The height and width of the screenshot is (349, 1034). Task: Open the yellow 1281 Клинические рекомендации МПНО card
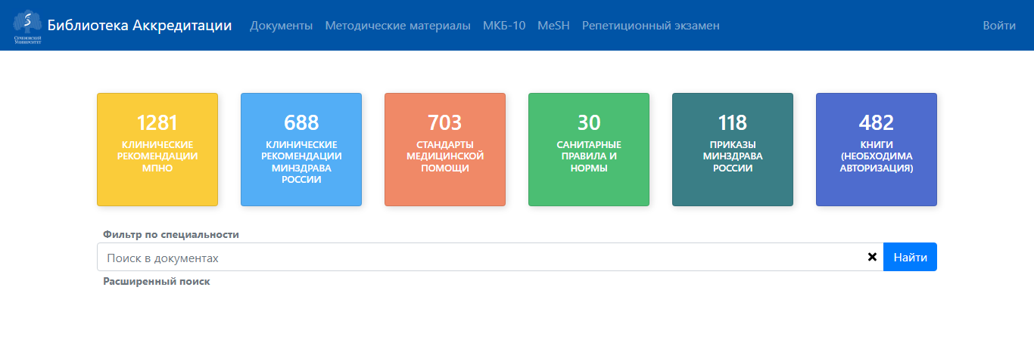click(157, 150)
